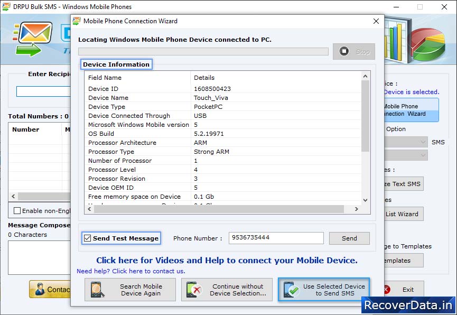Enable non-English checkbox in main window
457x315 pixels.
click(x=17, y=210)
